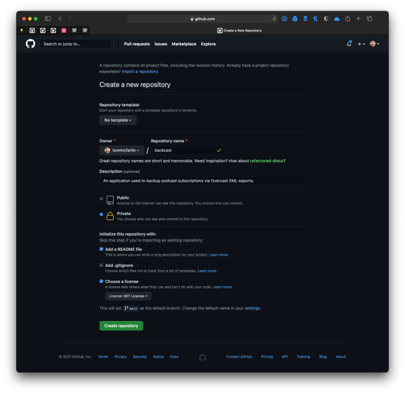Open a new tab with the plus icon
Screen dimensions: 405x394
(x=358, y=19)
